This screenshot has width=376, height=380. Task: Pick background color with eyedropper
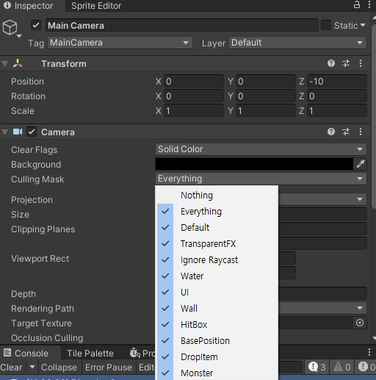click(361, 164)
